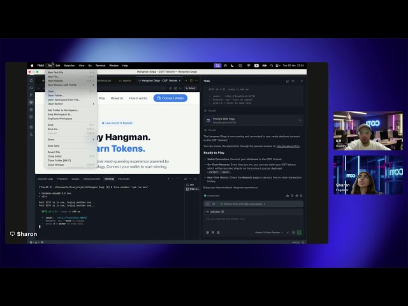Viewport: 408px width, 306px height.
Task: Open the search icon in activity bar
Action: coord(31,88)
